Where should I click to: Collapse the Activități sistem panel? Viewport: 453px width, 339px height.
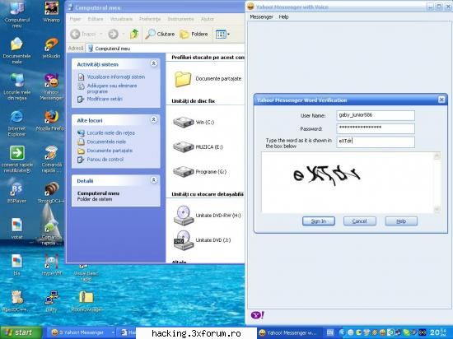tap(154, 63)
